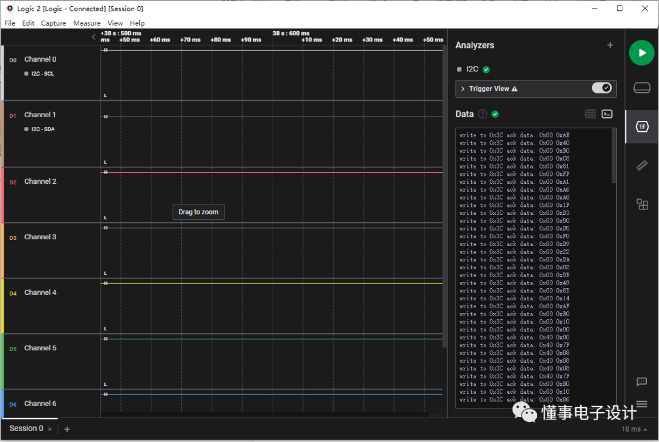Click the I2C analyzer status checkmark

(486, 69)
